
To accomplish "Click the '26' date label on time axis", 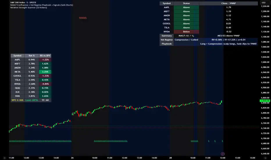I will point(72,158).
